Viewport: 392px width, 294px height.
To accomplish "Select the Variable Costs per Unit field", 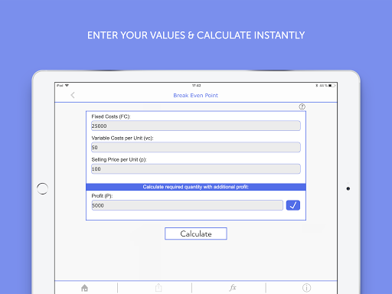I will (x=196, y=147).
